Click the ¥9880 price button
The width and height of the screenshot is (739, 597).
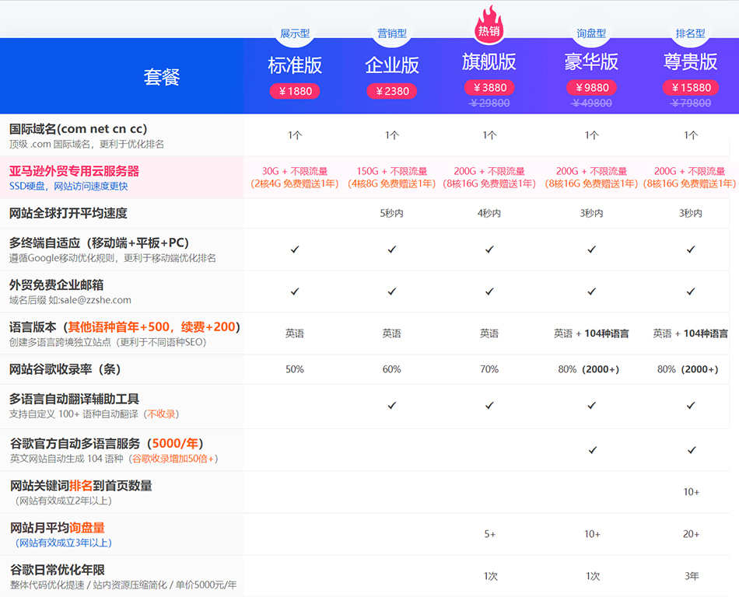591,88
